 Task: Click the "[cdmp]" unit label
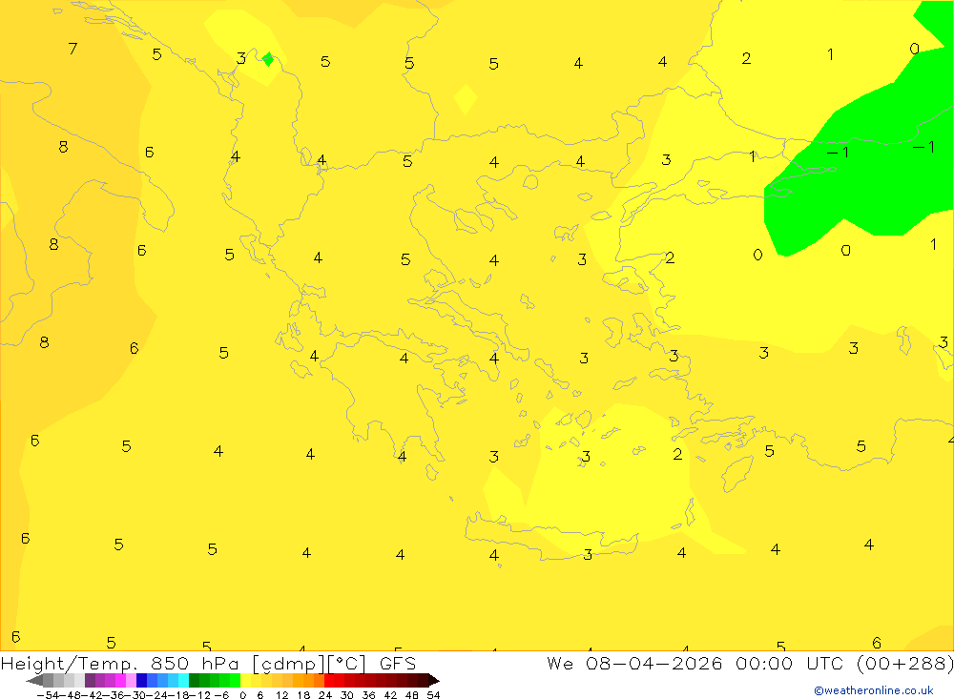pos(288,664)
